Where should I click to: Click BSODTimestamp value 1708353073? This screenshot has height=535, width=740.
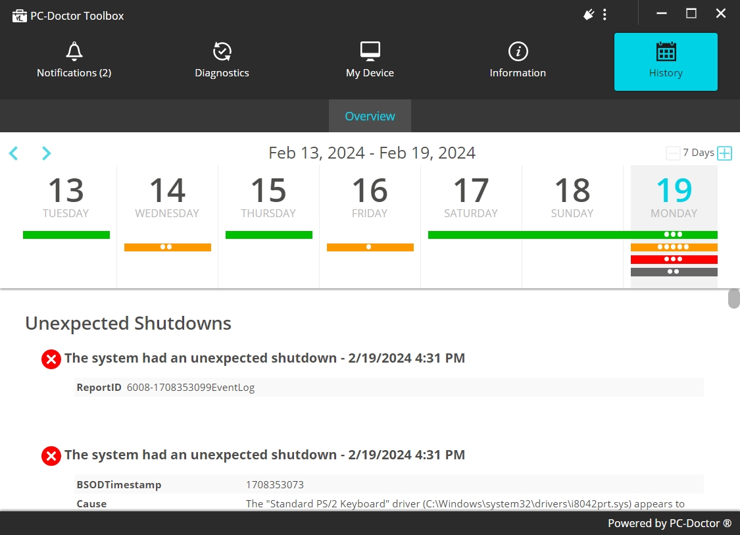click(275, 484)
